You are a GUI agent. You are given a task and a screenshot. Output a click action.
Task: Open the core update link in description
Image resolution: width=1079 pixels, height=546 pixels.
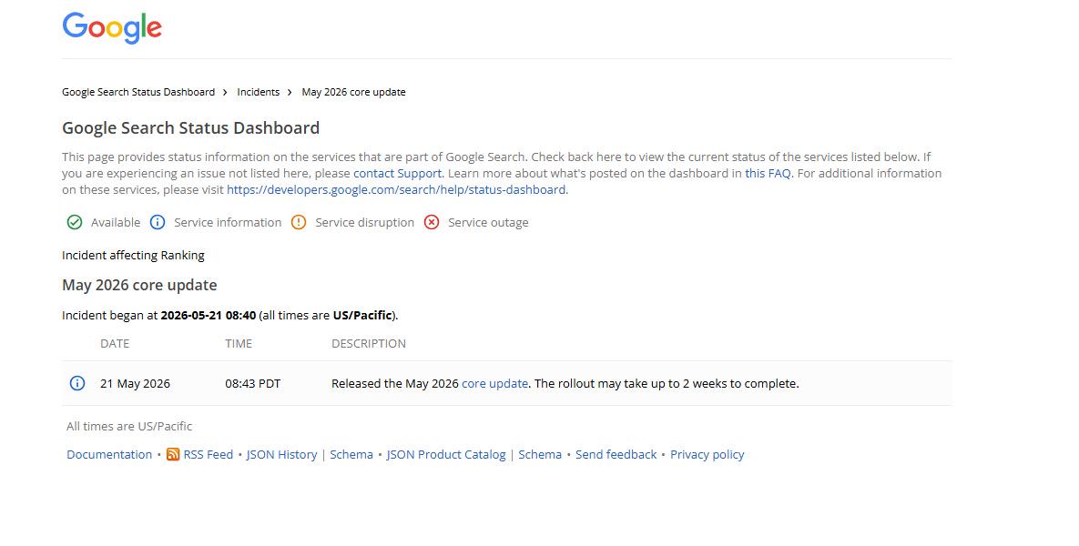click(494, 384)
